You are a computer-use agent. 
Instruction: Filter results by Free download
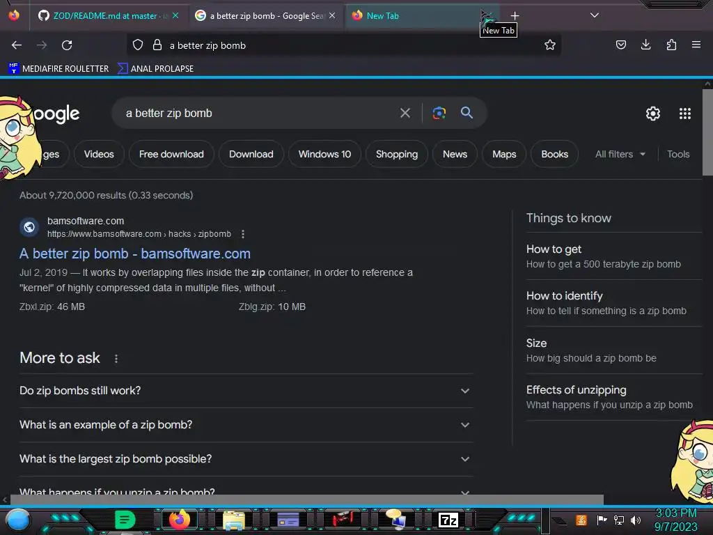pyautogui.click(x=171, y=154)
